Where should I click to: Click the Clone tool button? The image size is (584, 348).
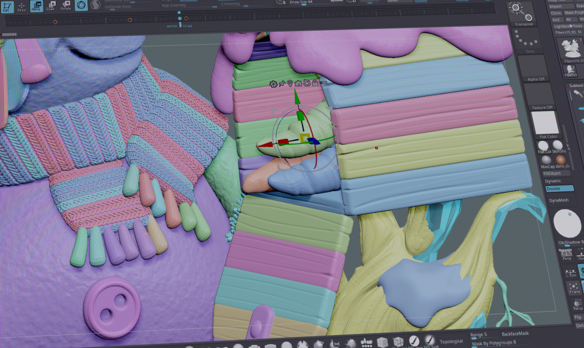556,13
